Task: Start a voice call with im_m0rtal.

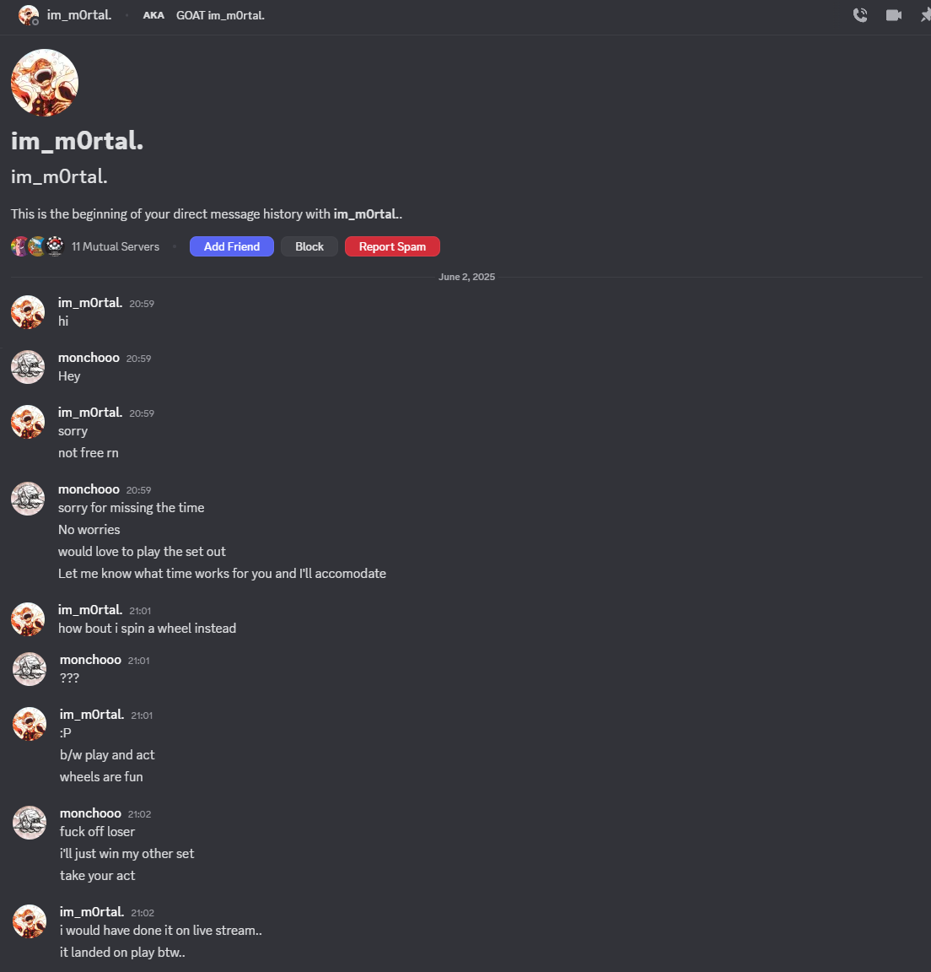Action: pos(860,15)
